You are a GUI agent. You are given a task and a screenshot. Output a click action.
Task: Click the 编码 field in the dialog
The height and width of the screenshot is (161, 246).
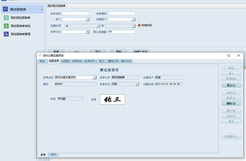tap(76, 84)
